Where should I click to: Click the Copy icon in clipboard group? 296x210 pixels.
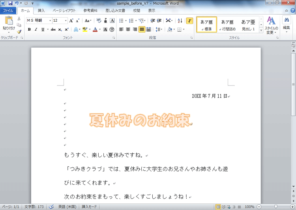pos(19,25)
